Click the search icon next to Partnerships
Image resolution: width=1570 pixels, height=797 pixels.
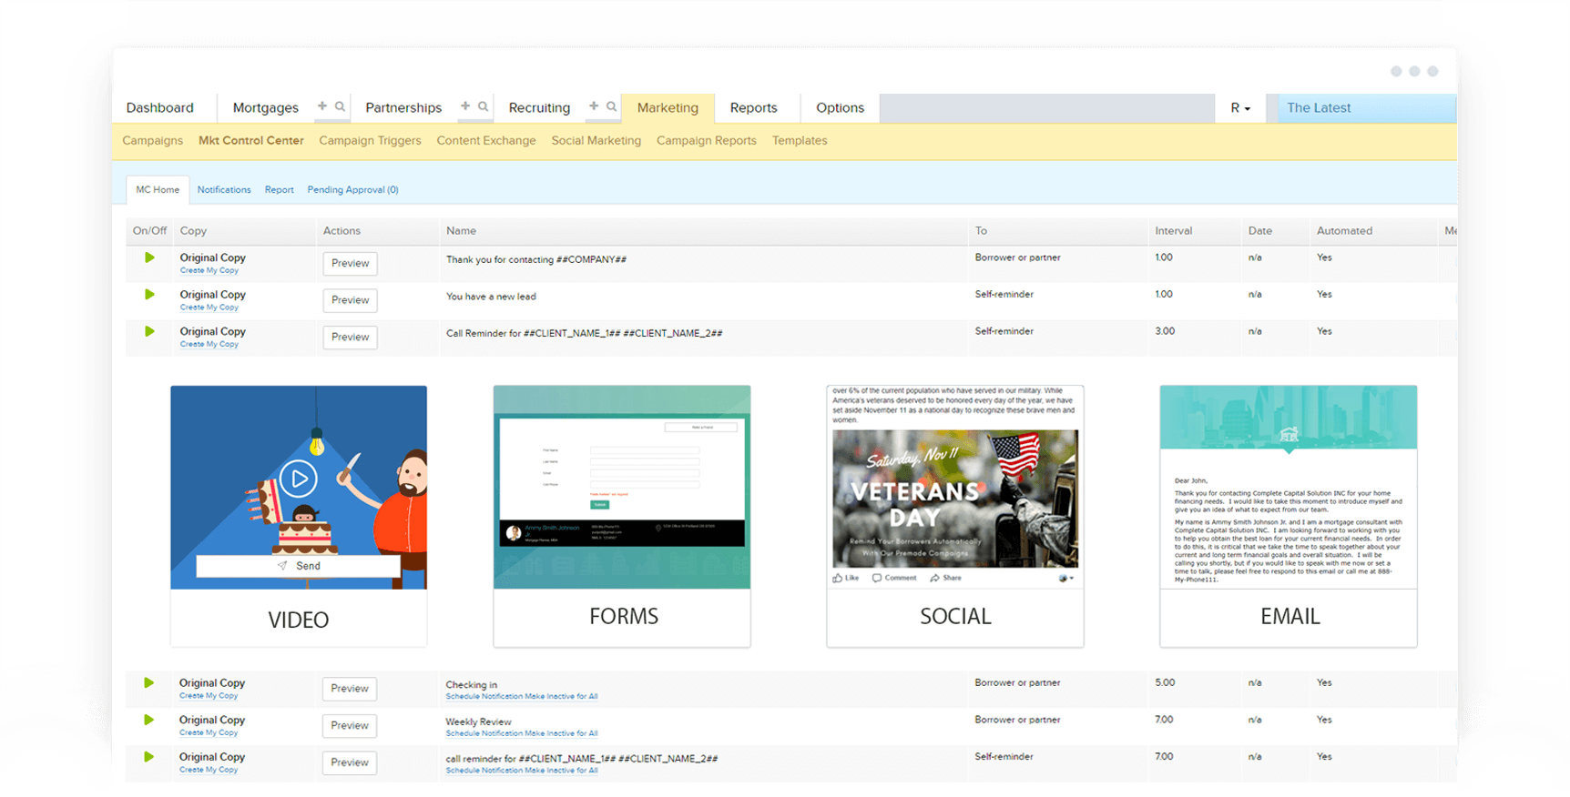point(484,106)
